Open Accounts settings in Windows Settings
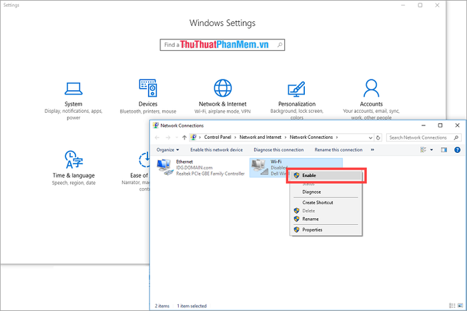This screenshot has height=311, width=467. tap(371, 99)
